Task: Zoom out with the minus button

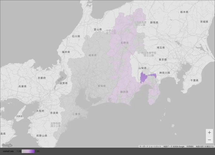Action: click(209, 140)
